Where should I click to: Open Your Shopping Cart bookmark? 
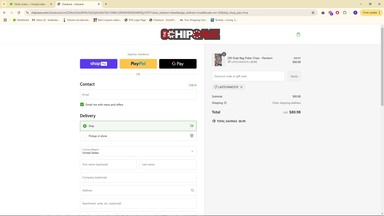point(193,20)
